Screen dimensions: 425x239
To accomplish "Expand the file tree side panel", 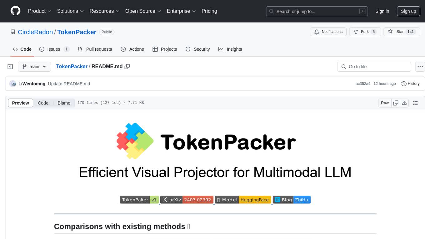I will tap(10, 67).
